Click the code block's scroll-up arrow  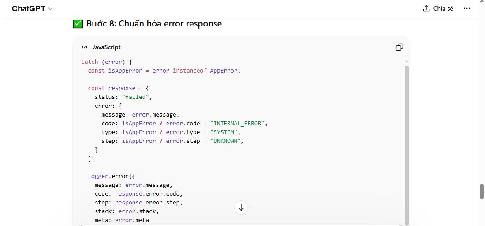[x=407, y=62]
